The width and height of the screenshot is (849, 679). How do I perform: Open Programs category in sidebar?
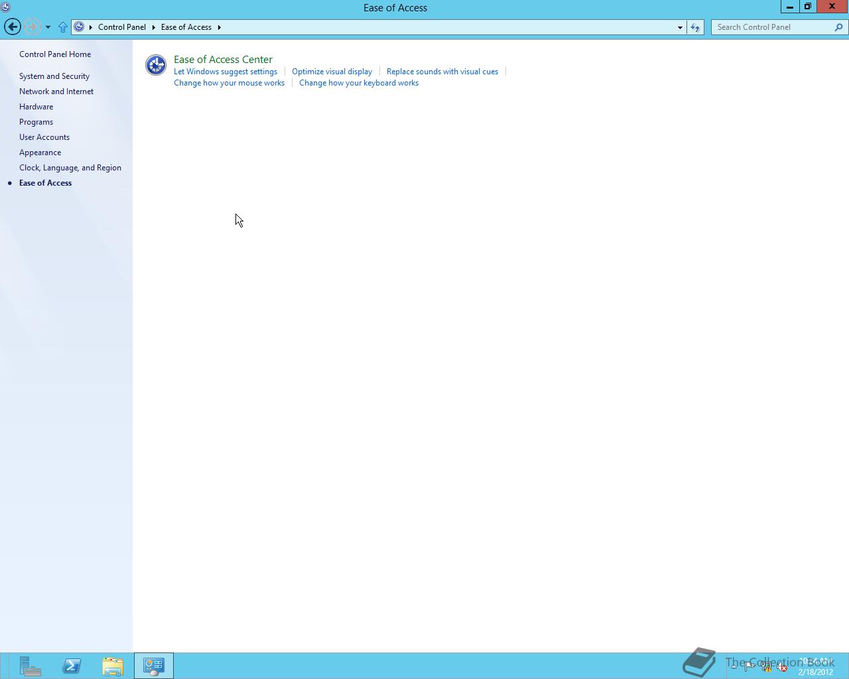click(x=36, y=122)
